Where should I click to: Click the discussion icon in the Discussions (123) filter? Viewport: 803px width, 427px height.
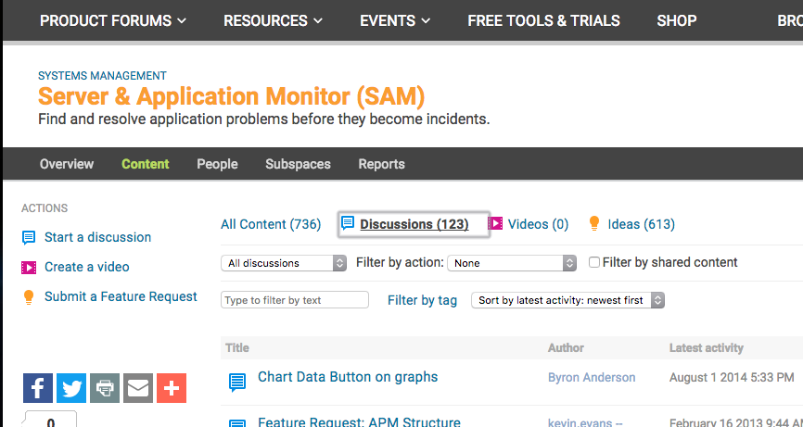(x=349, y=223)
